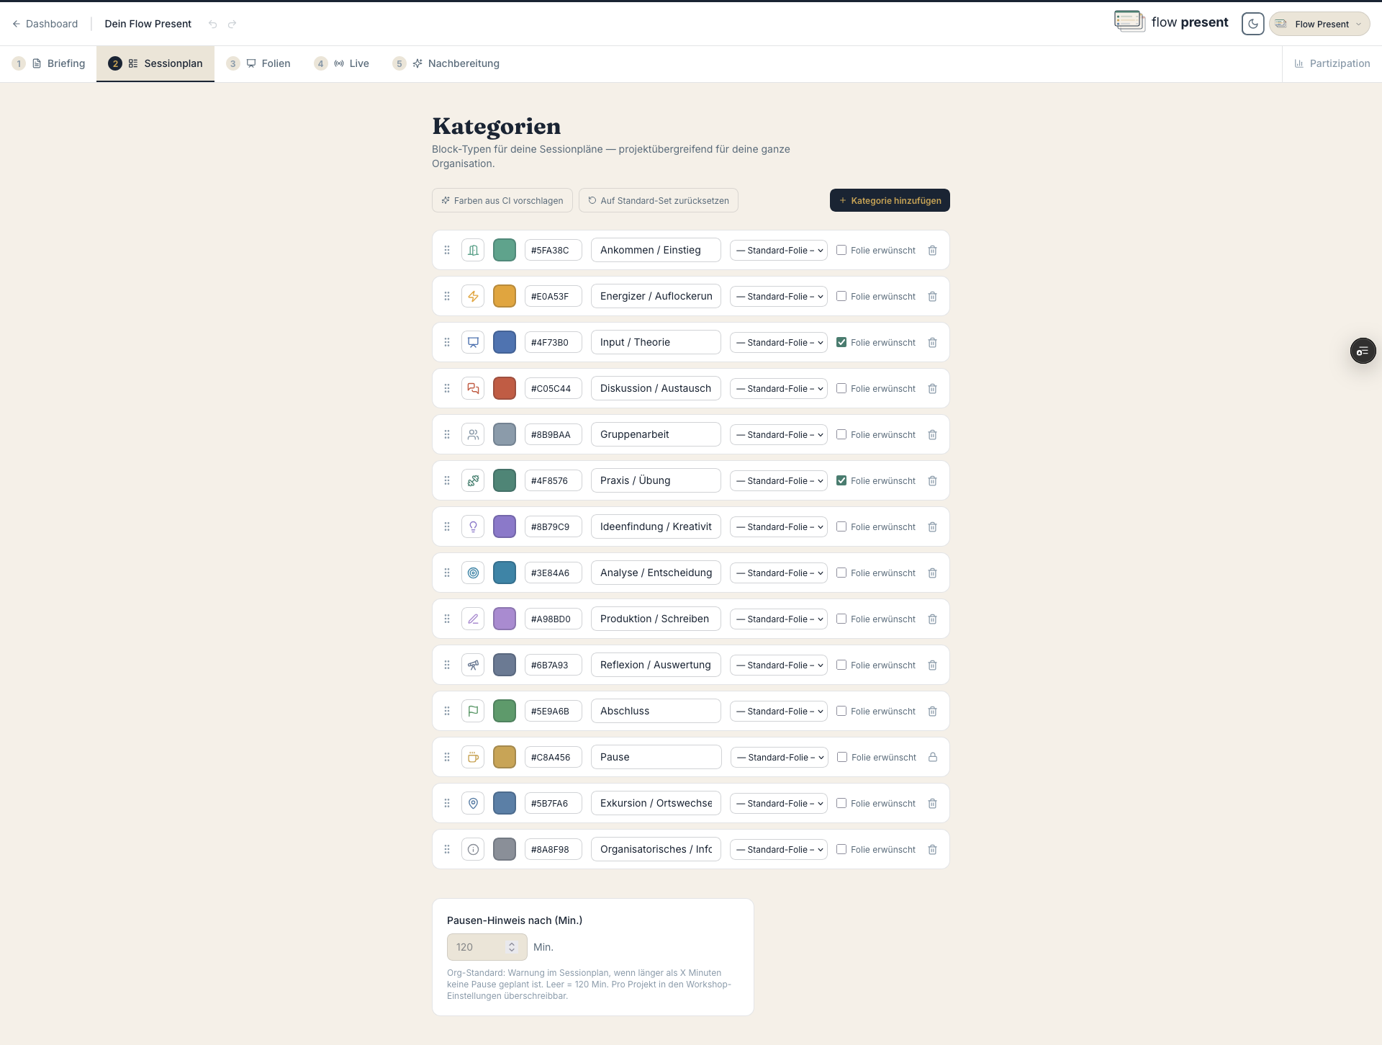Open Standard-Folie dropdown for Reflexion / Auswertung

(779, 665)
